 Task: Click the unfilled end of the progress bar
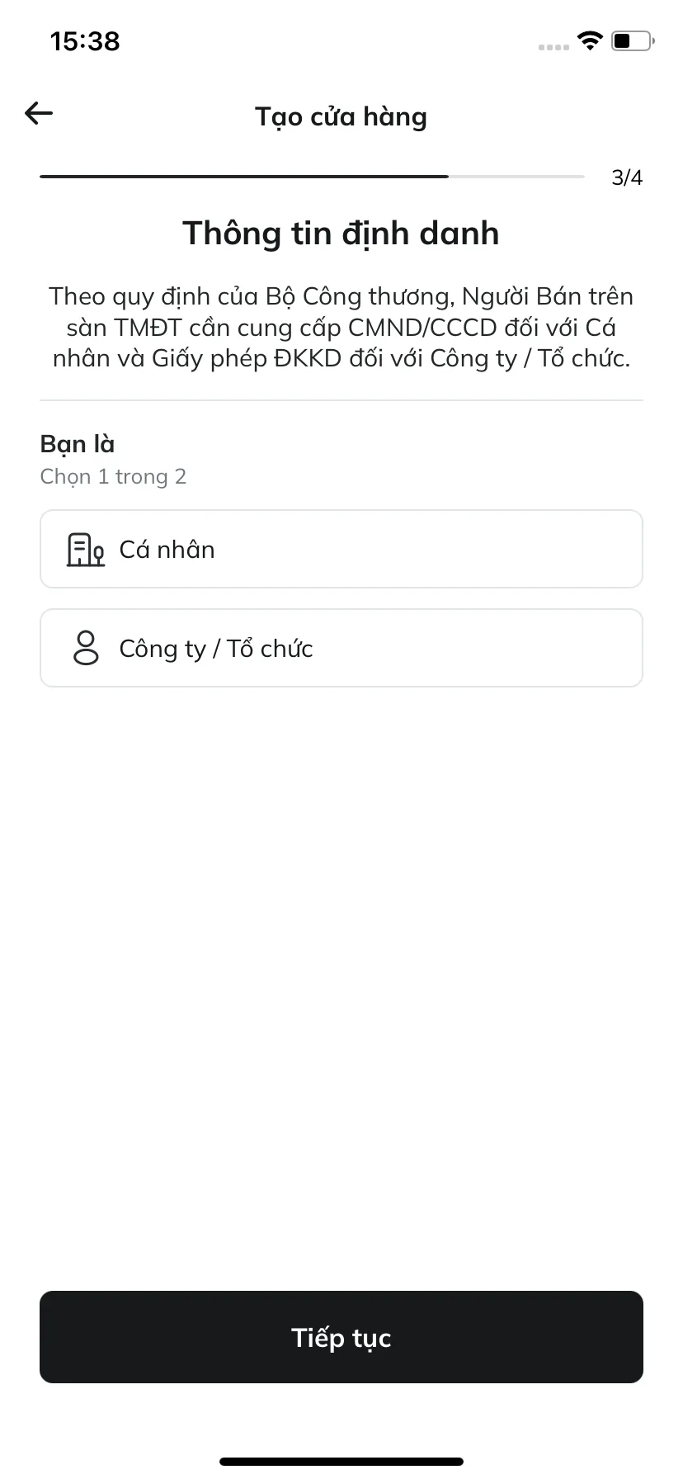(517, 177)
